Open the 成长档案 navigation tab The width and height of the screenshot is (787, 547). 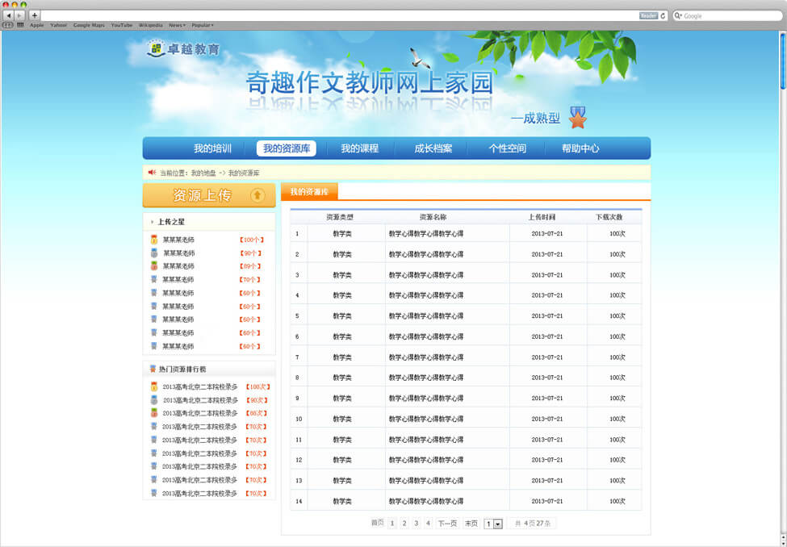433,148
